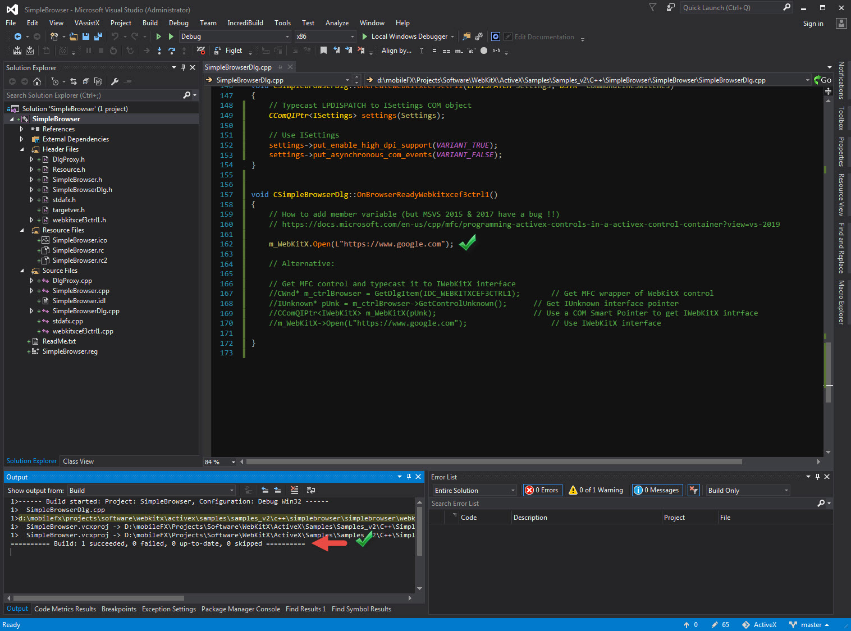Click Collapse All icon in Solution Explorer
Screen dimensions: 851x631
coord(86,81)
